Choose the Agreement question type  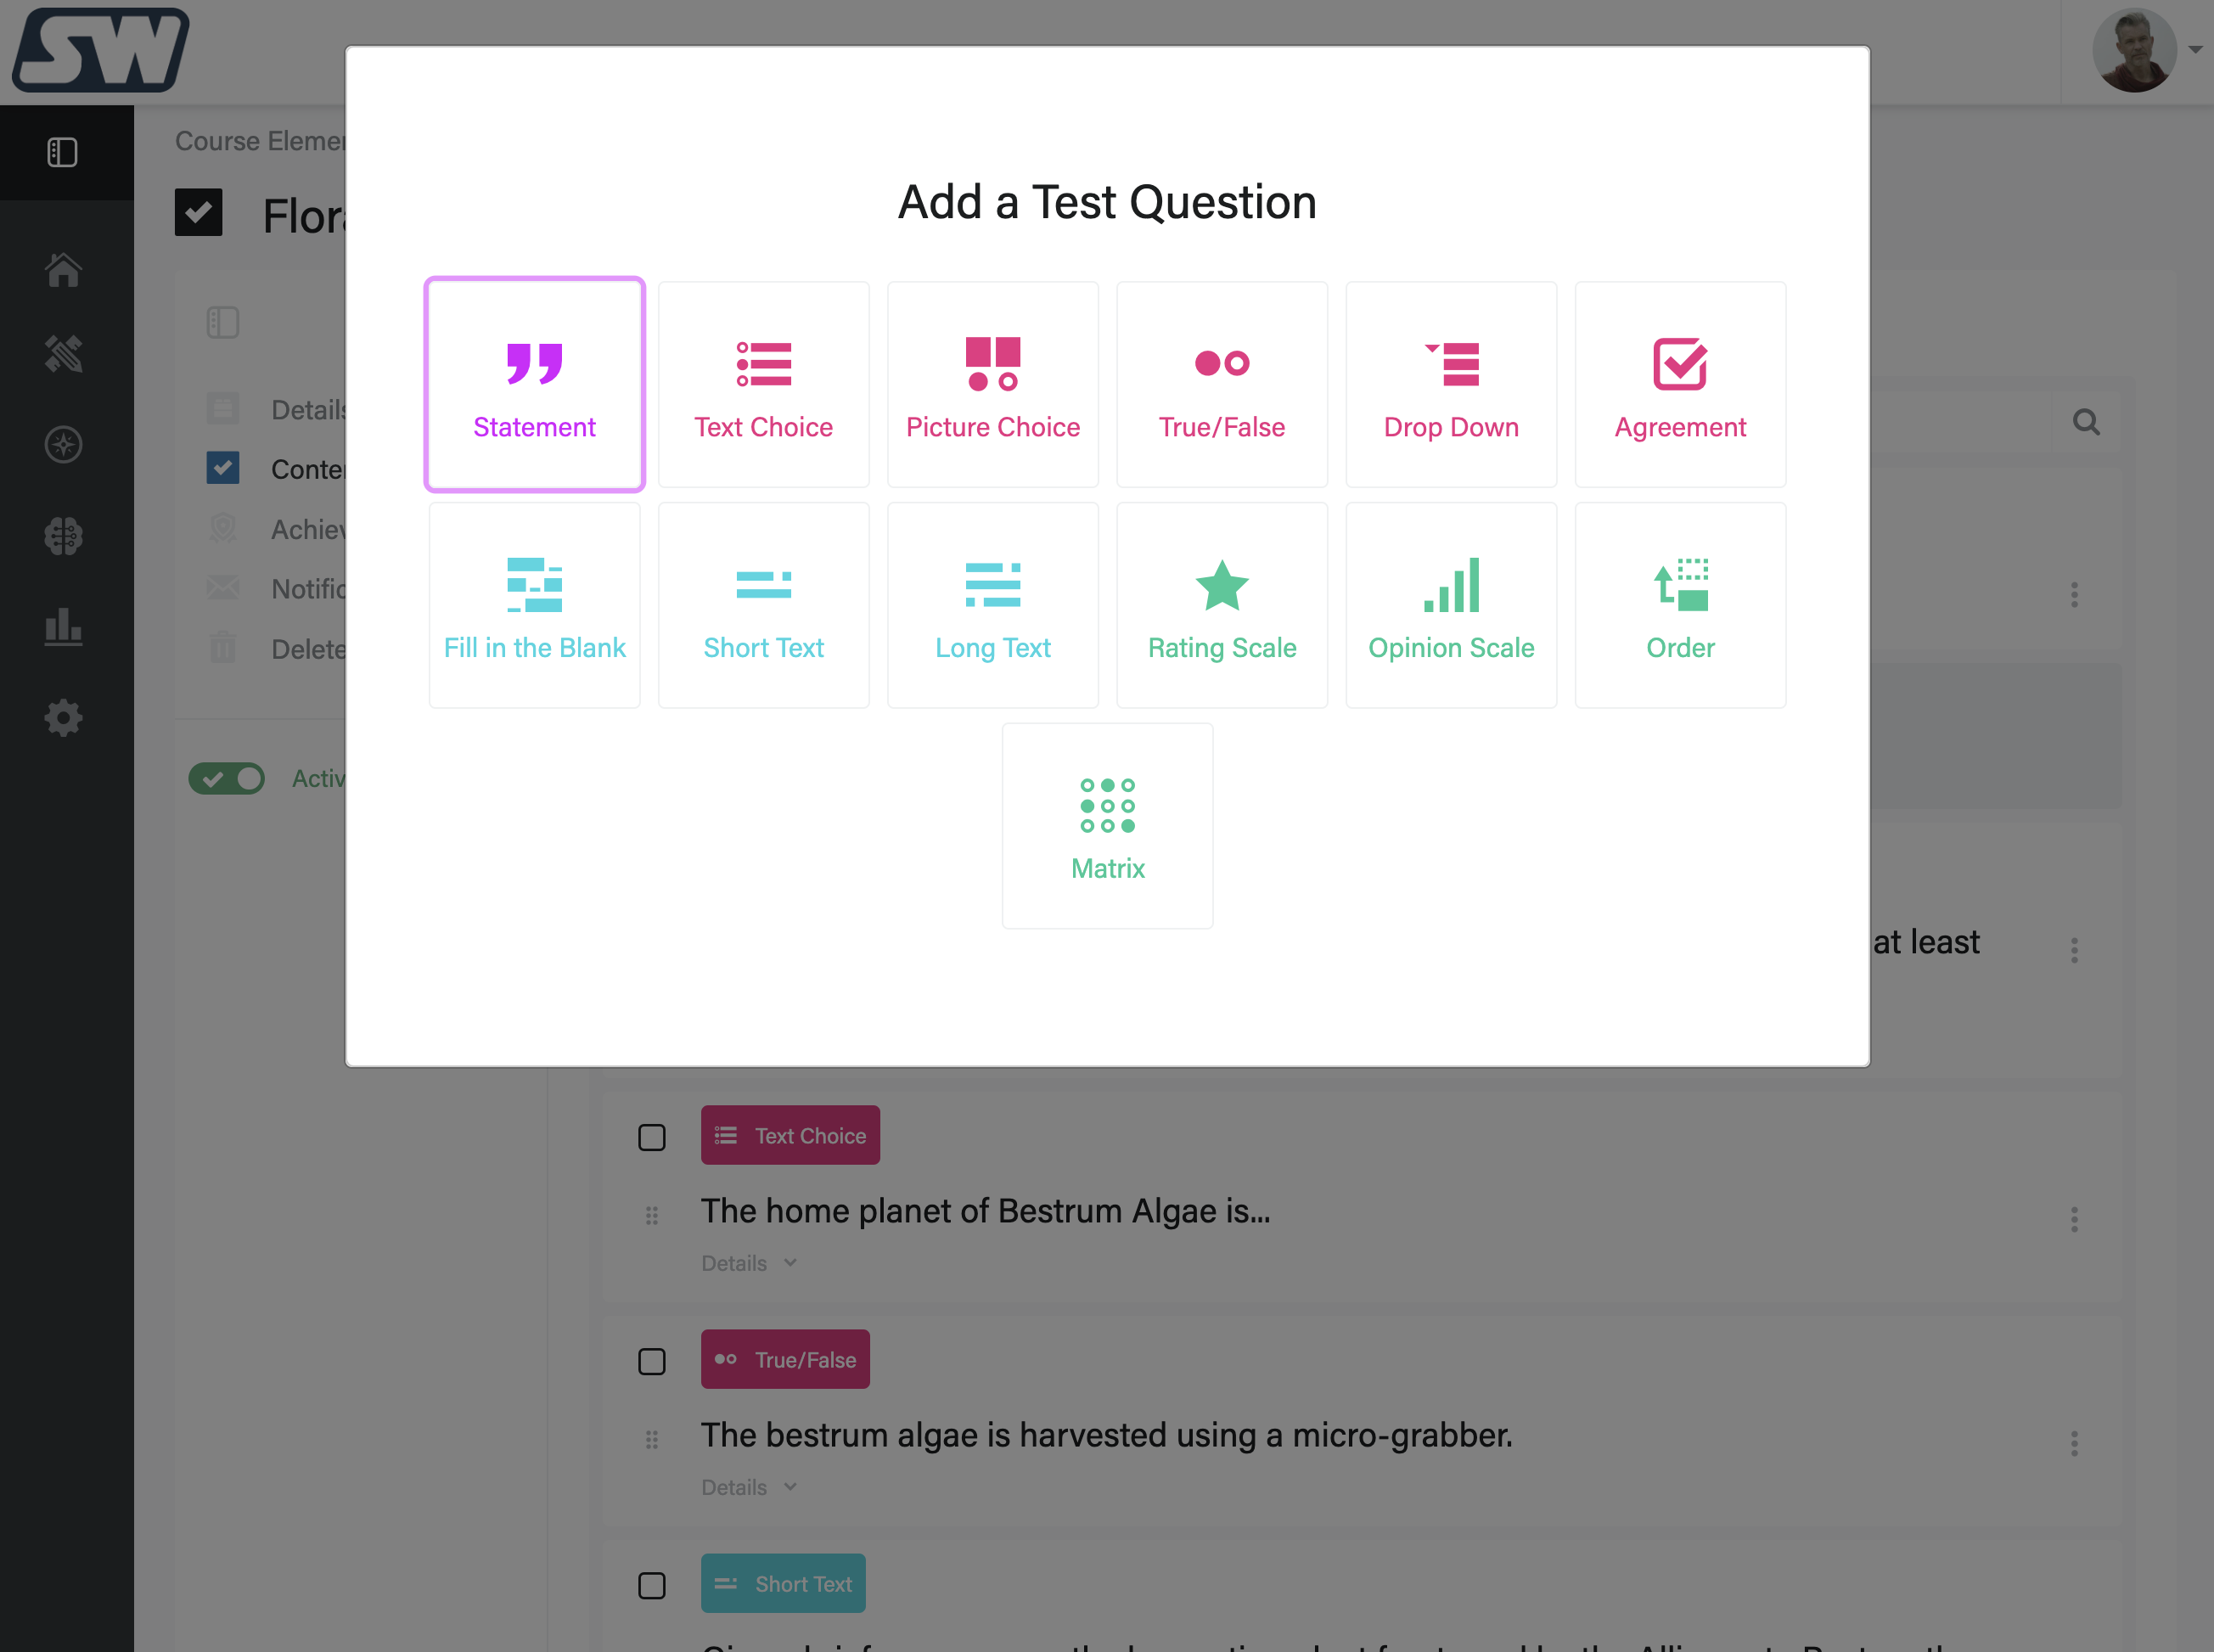pyautogui.click(x=1679, y=385)
